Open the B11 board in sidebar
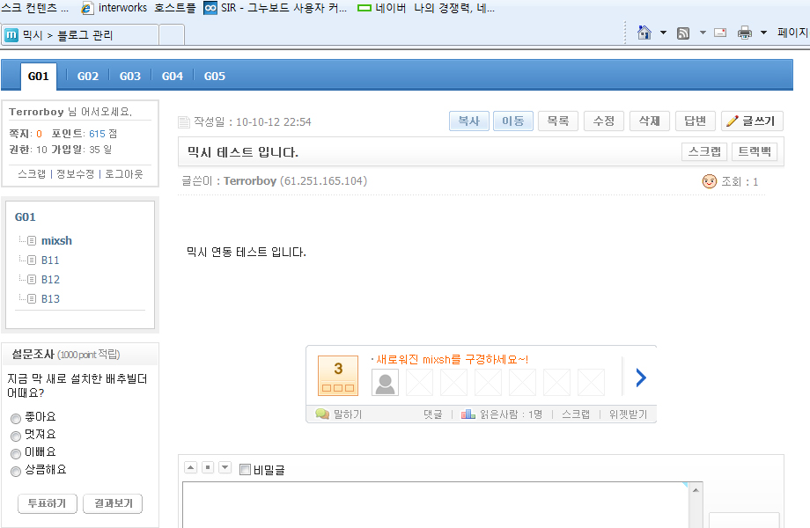The image size is (810, 528). pos(51,260)
